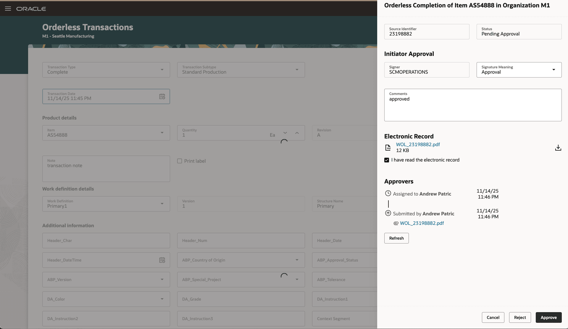Expand the Transaction Type dropdown
The height and width of the screenshot is (329, 568).
click(162, 70)
